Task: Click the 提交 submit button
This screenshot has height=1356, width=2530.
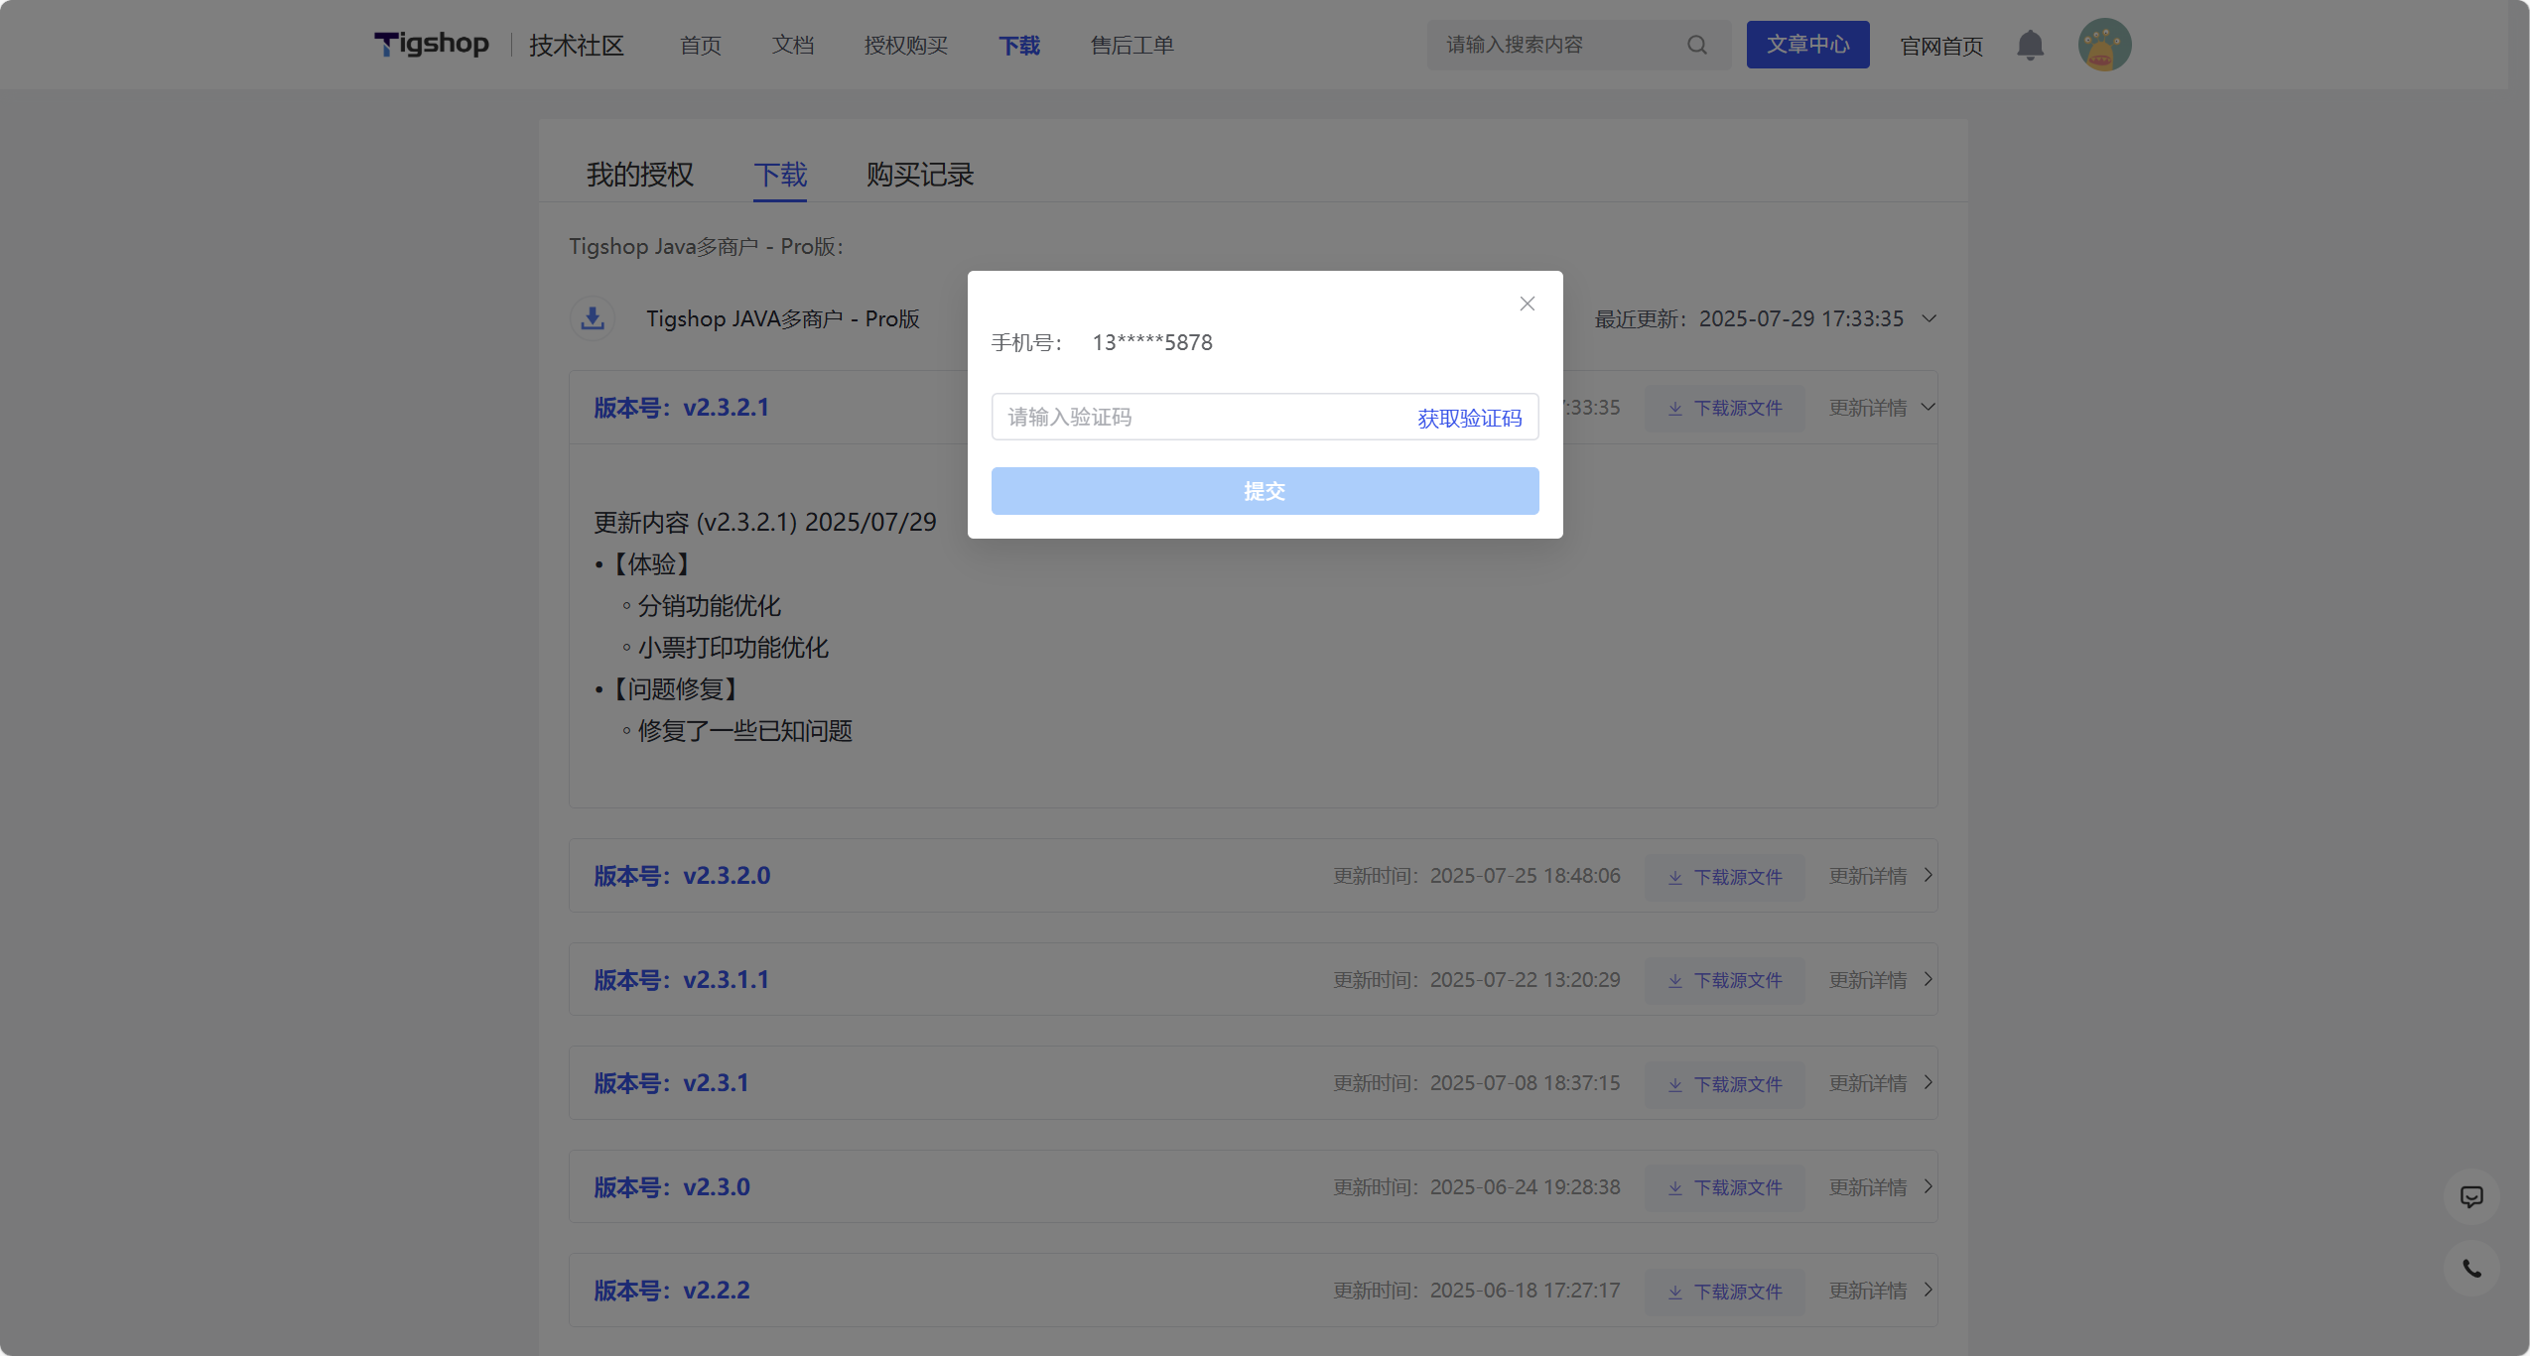Action: point(1265,491)
